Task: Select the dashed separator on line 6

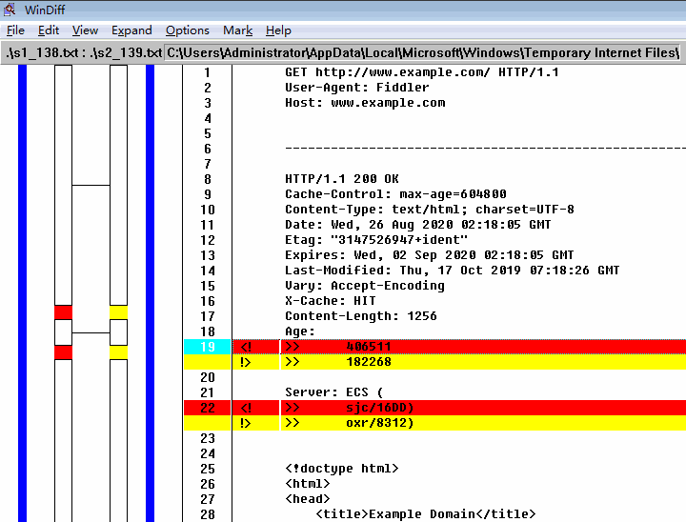Action: click(x=485, y=149)
